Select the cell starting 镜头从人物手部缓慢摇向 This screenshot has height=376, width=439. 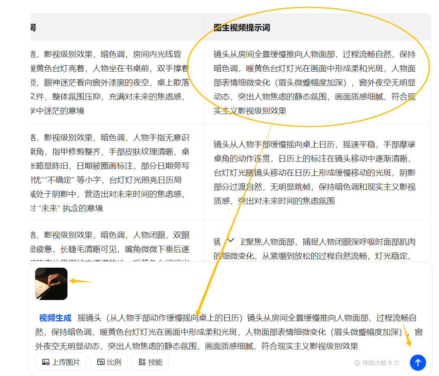[317, 172]
